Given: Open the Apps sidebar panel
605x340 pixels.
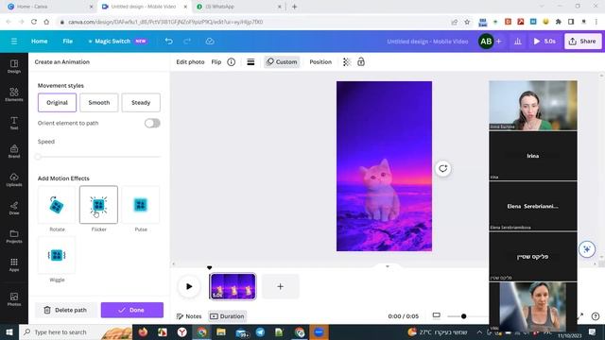Looking at the screenshot, I should point(14,264).
